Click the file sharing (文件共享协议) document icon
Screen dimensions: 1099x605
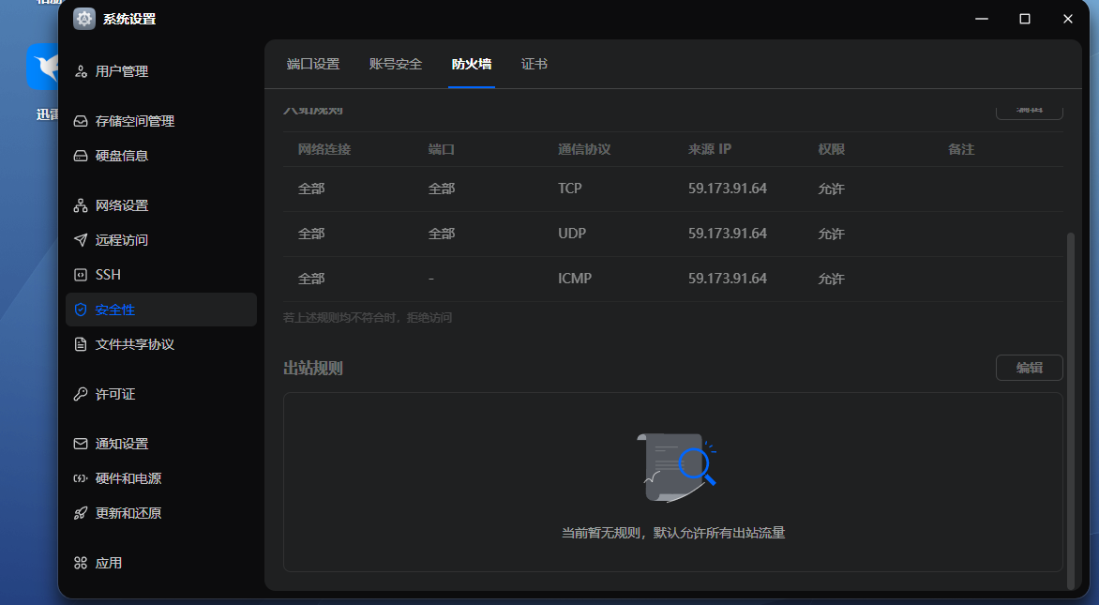pyautogui.click(x=81, y=344)
